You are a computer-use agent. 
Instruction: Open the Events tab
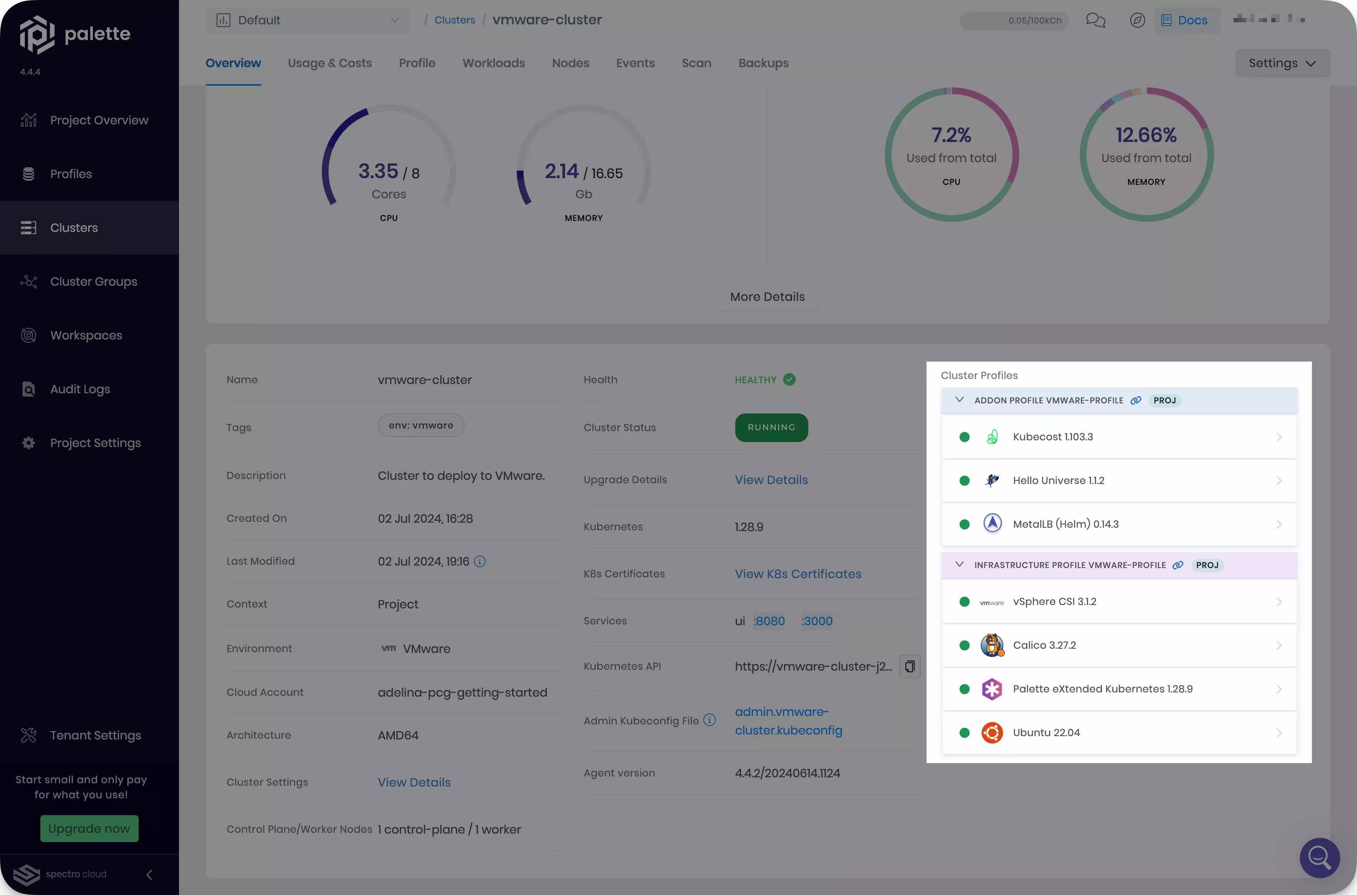tap(636, 63)
